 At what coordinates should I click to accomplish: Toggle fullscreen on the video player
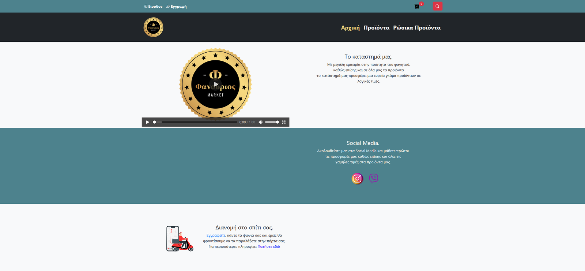(284, 122)
